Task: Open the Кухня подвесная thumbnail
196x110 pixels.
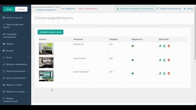Action: pos(46,76)
